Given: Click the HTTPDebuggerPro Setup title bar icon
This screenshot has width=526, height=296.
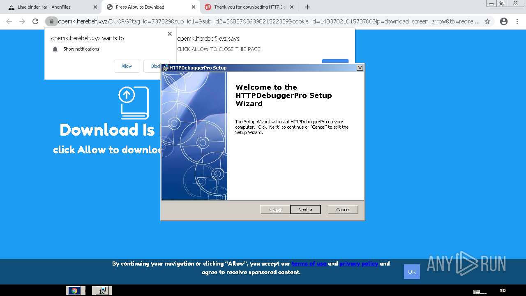Looking at the screenshot, I should click(165, 68).
